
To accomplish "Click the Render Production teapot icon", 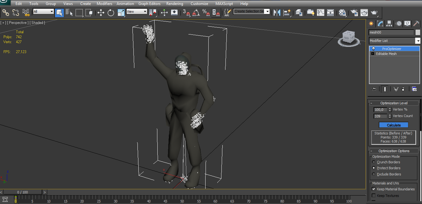I will coord(374,13).
